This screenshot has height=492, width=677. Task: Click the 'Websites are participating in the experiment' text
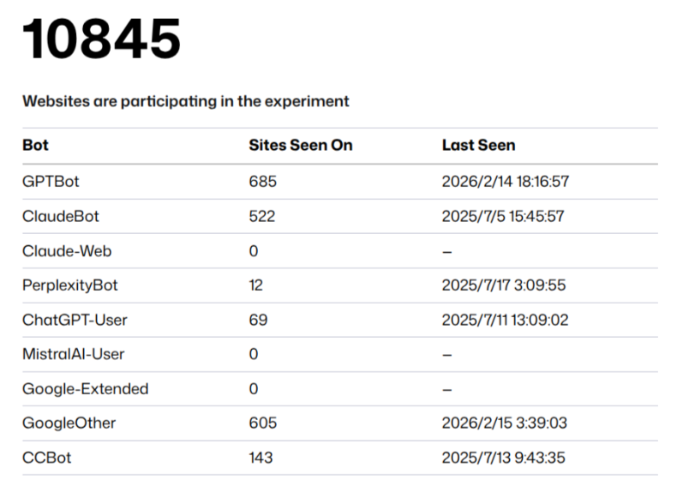coord(185,101)
